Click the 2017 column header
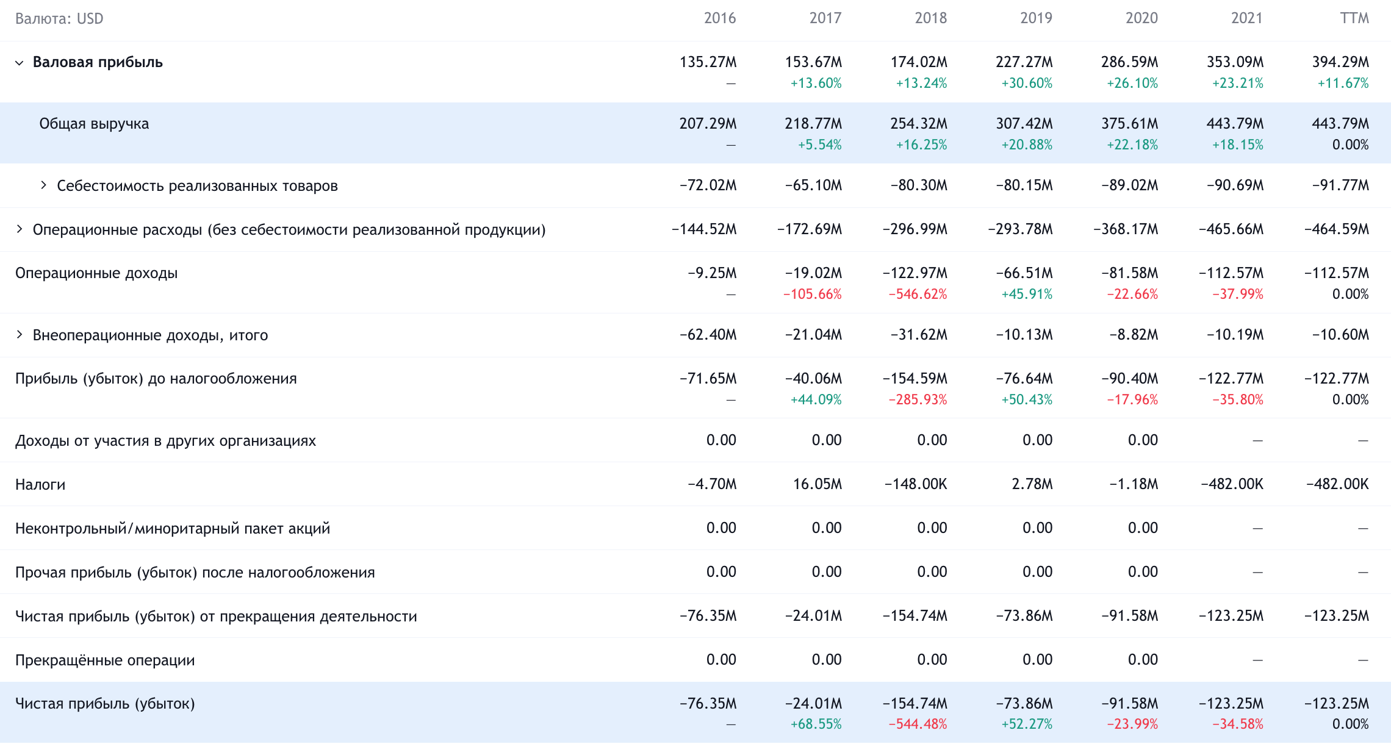The width and height of the screenshot is (1391, 744). 825,18
